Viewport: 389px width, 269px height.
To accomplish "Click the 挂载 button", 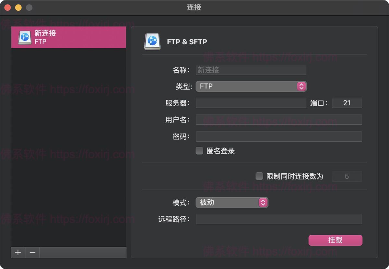I will click(335, 240).
